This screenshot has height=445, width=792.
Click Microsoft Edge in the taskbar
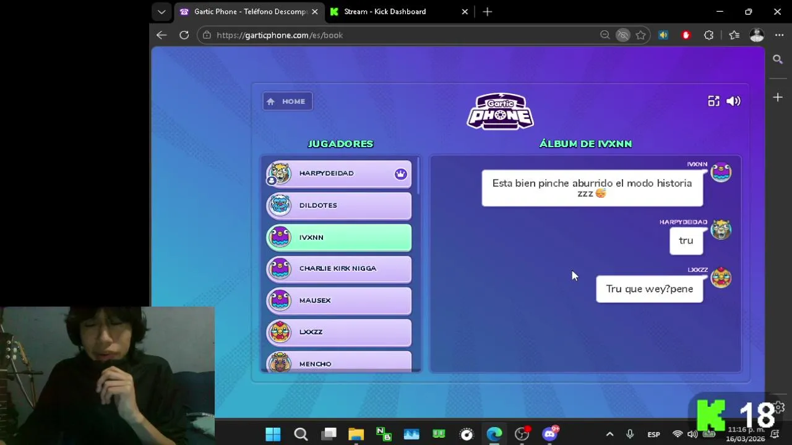(x=494, y=434)
